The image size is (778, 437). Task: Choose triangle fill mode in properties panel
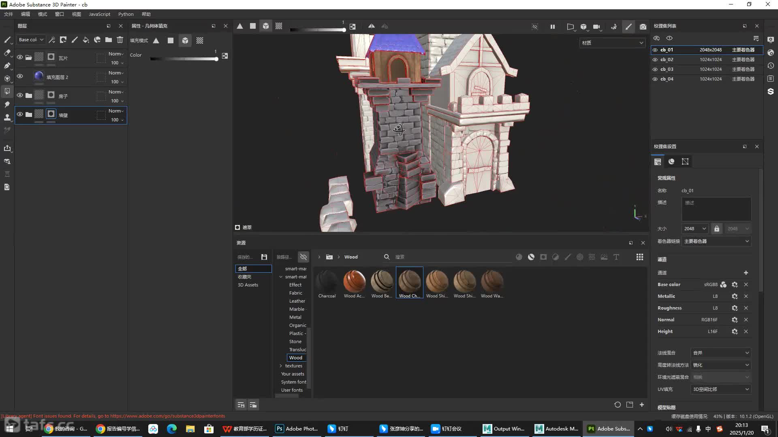(x=156, y=40)
